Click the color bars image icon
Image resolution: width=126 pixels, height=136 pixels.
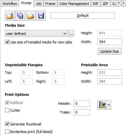pyautogui.click(x=102, y=105)
